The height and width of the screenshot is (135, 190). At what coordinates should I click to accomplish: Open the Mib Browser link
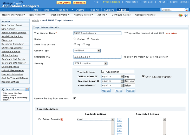(161, 57)
